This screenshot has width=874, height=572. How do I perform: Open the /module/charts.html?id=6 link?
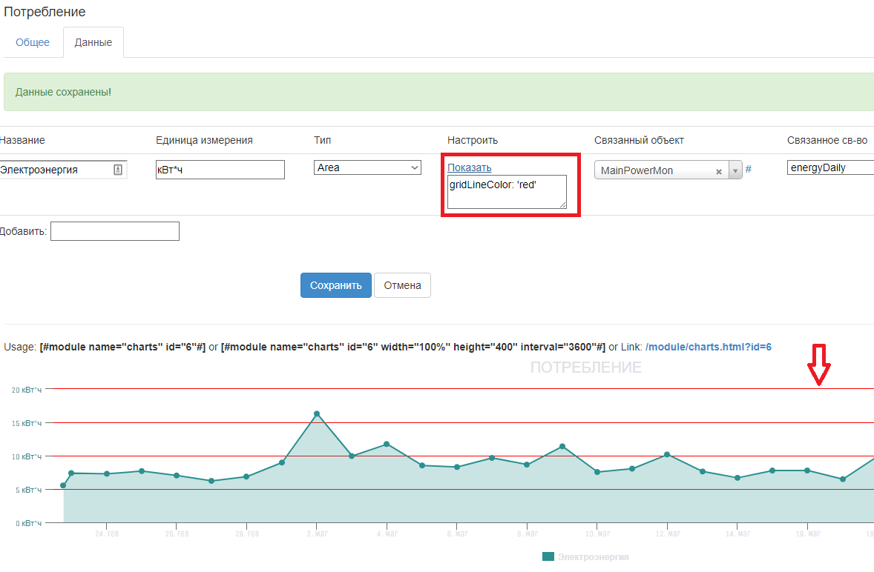[x=709, y=347]
